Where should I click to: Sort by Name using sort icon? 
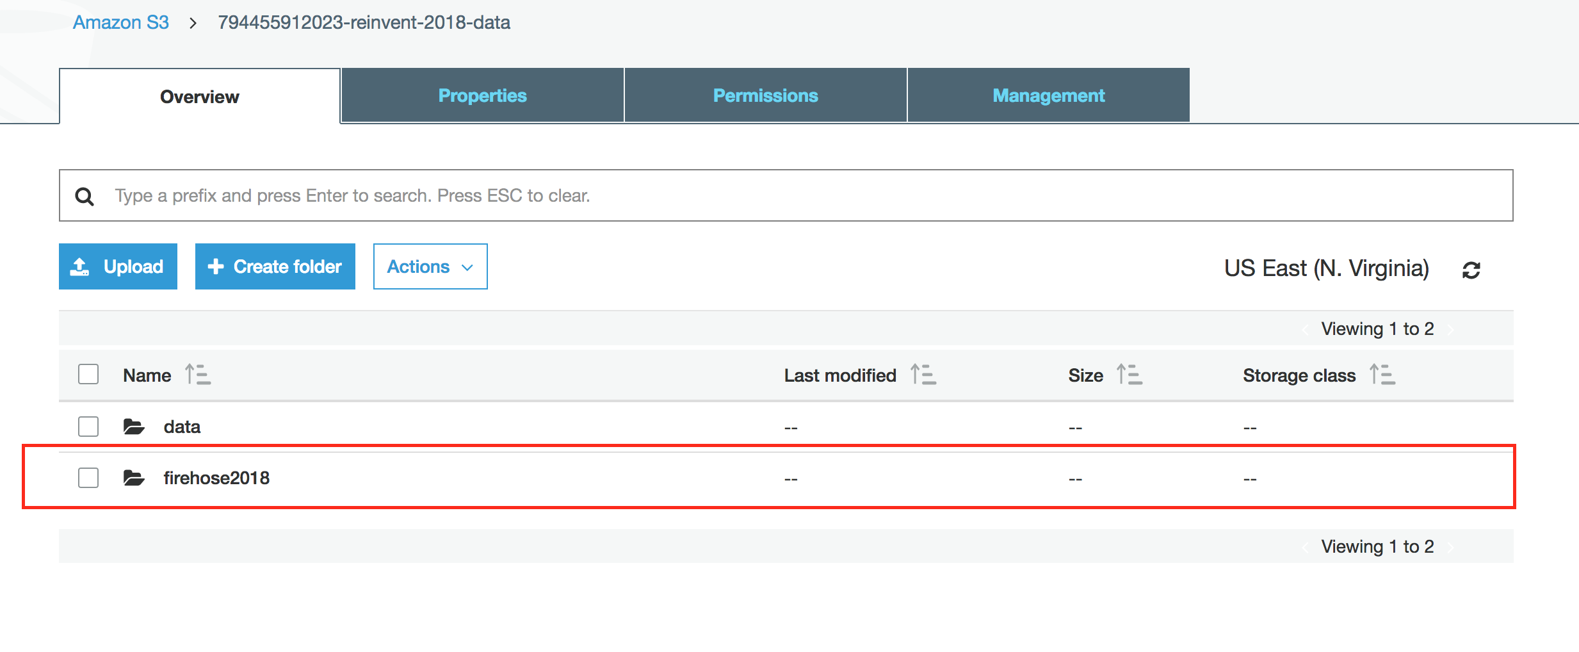(198, 374)
